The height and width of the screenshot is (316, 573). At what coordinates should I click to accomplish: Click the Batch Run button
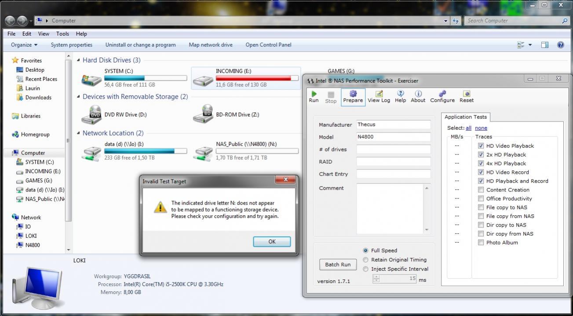pos(338,265)
